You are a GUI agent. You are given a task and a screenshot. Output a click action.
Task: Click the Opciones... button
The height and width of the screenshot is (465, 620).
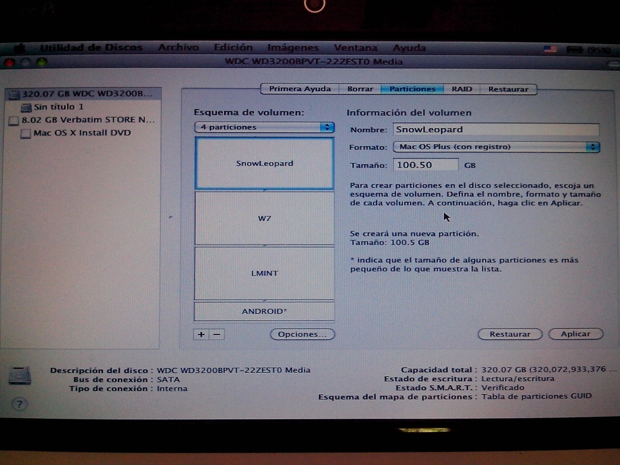pyautogui.click(x=302, y=334)
